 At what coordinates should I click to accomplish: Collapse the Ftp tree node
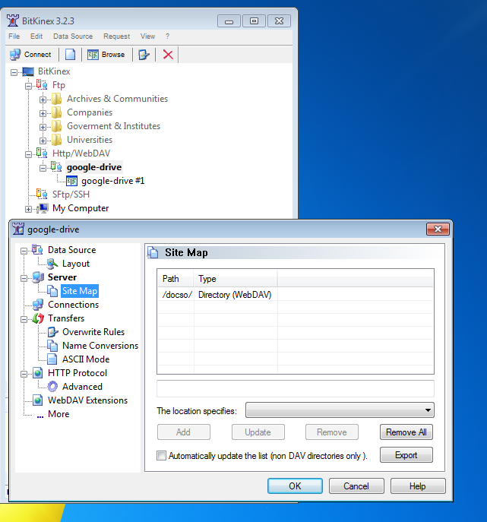29,86
